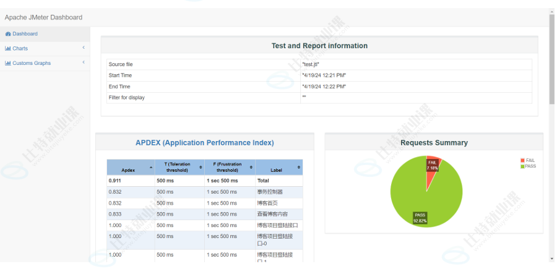The width and height of the screenshot is (557, 269).
Task: Toggle FAIL series in pie legend
Action: click(x=527, y=160)
